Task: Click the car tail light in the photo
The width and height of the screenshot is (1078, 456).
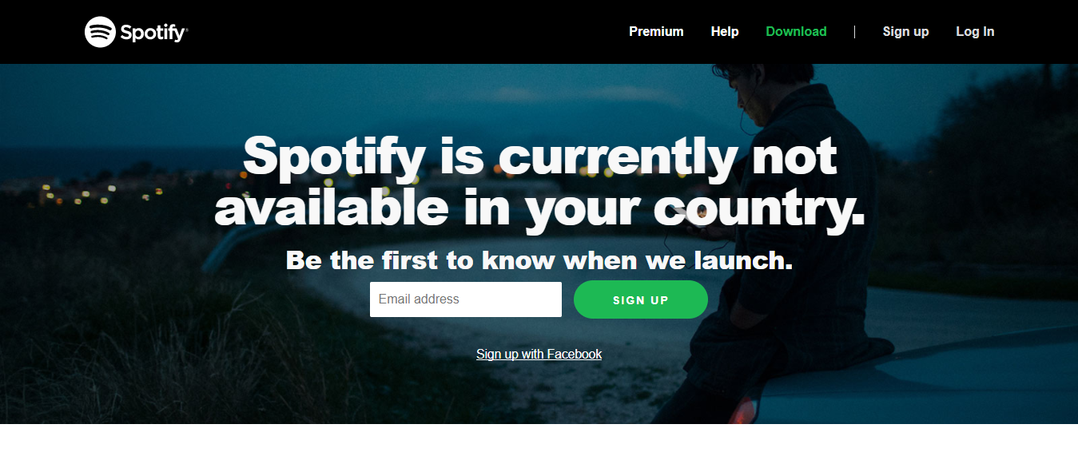Action: (743, 410)
